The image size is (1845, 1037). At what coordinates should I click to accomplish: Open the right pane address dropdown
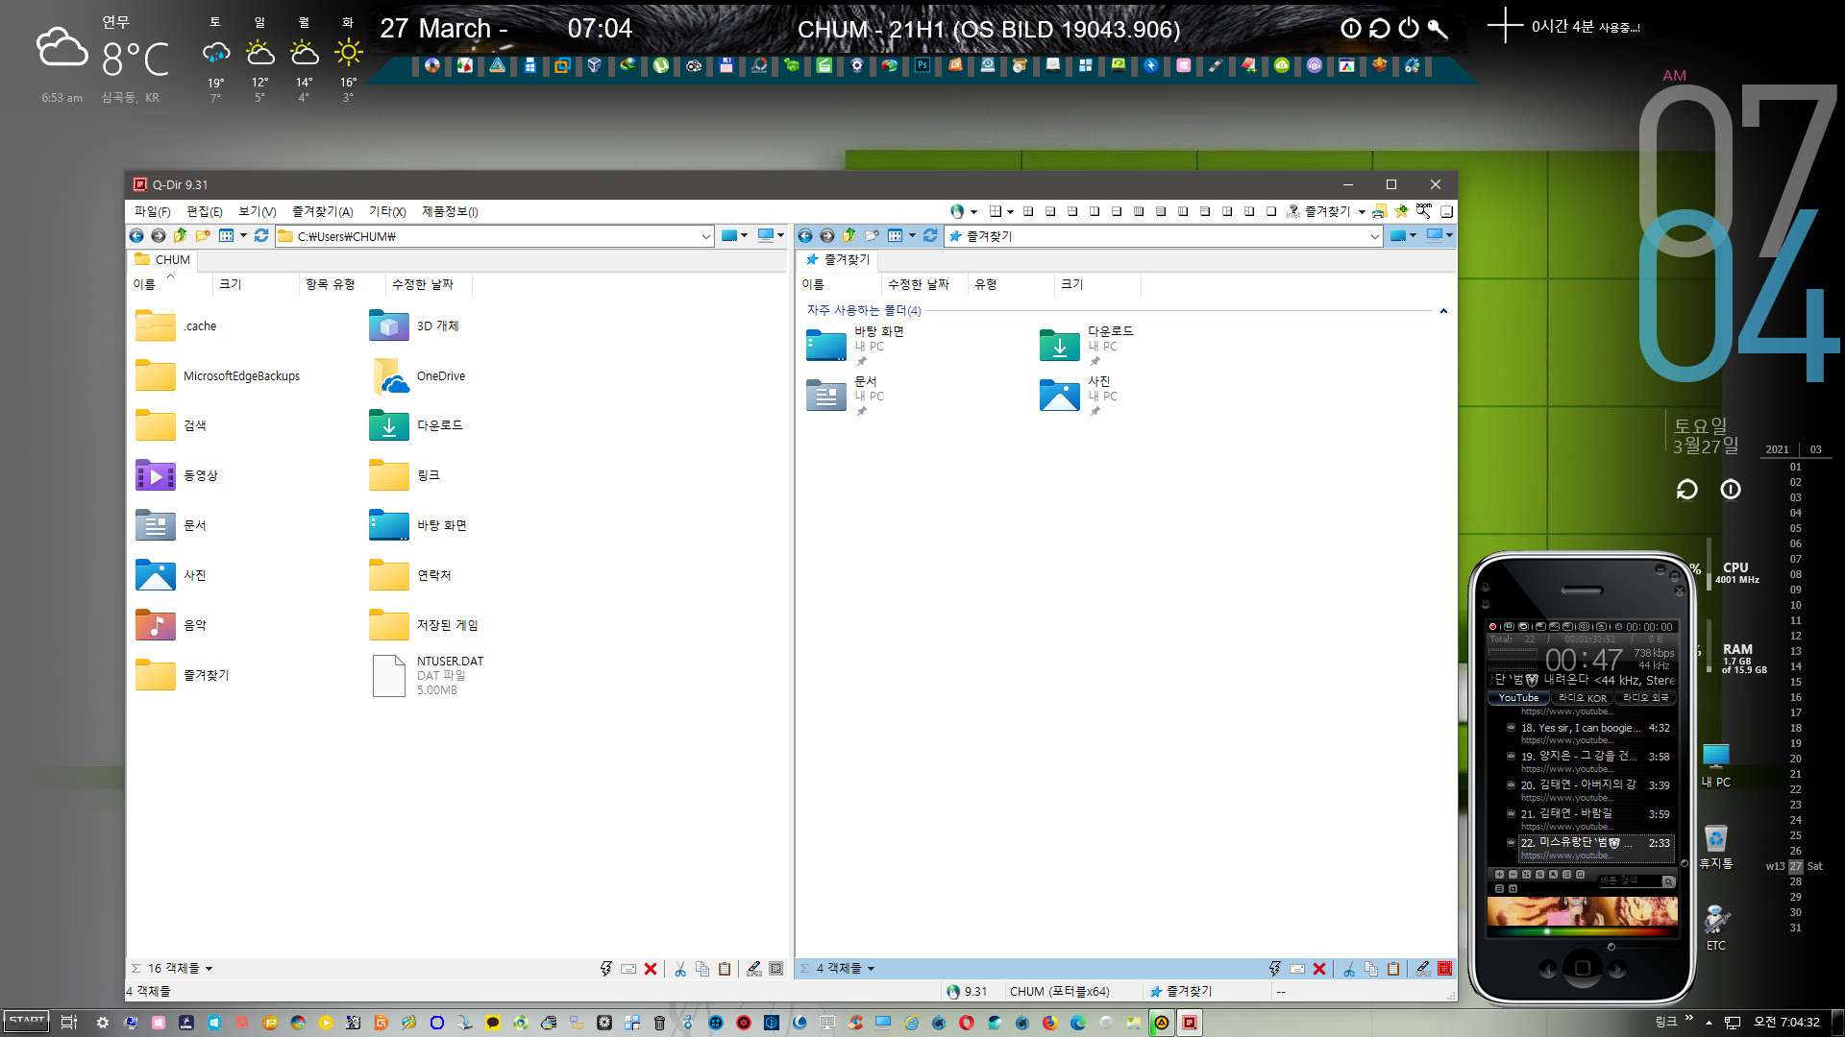1375,236
